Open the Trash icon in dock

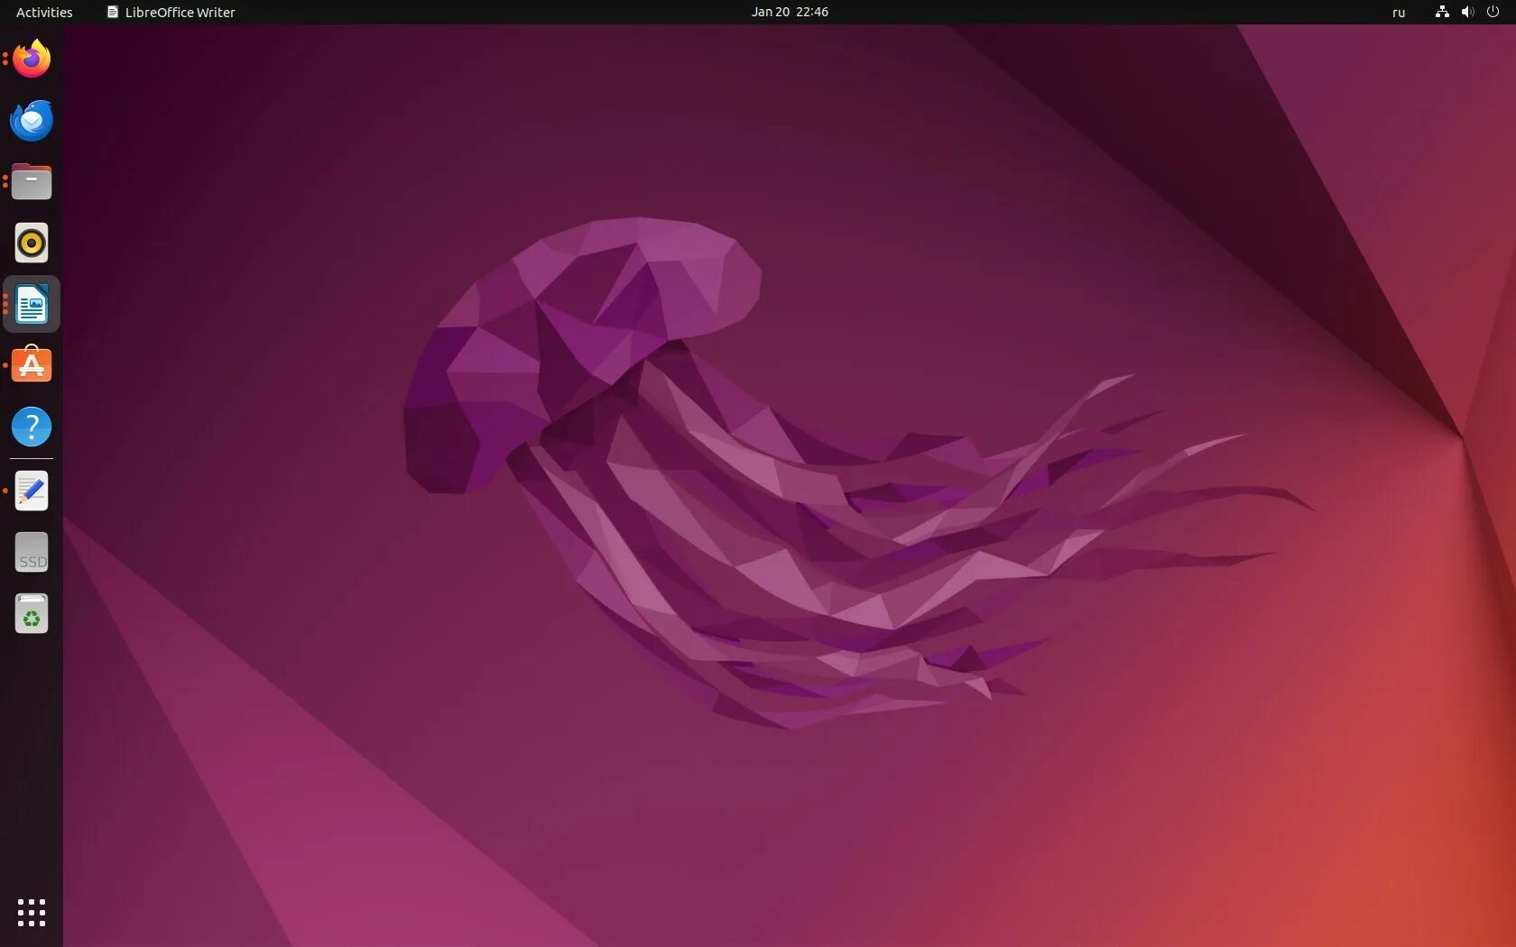[32, 613]
